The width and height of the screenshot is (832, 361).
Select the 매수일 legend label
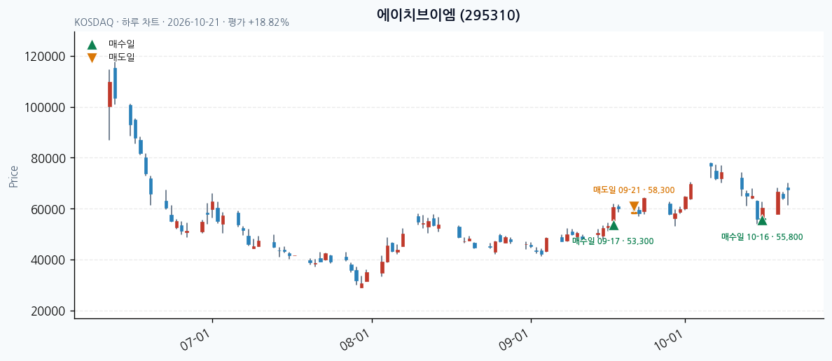(x=122, y=45)
